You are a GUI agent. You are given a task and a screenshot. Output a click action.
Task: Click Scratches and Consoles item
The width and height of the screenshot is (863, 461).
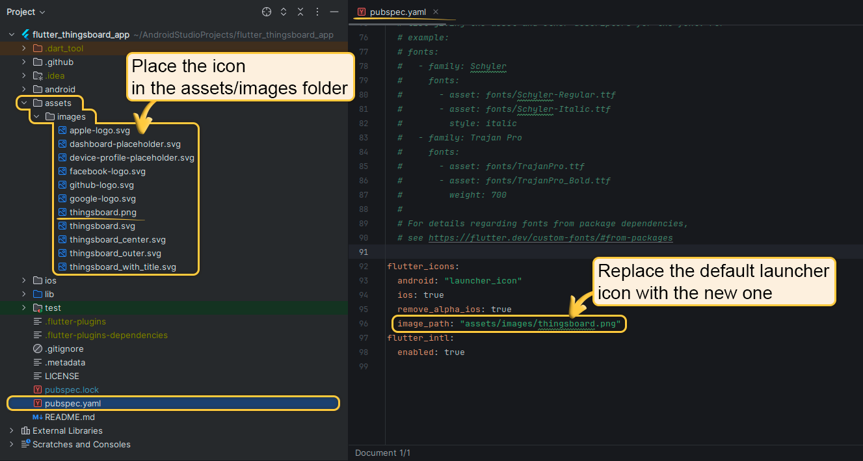[x=81, y=444]
